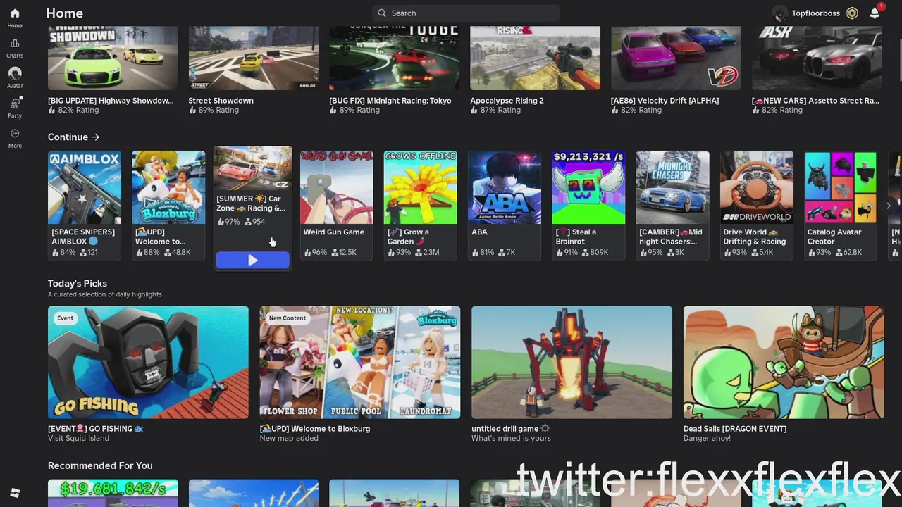Click the Search input field
Image resolution: width=902 pixels, height=507 pixels.
coord(466,13)
